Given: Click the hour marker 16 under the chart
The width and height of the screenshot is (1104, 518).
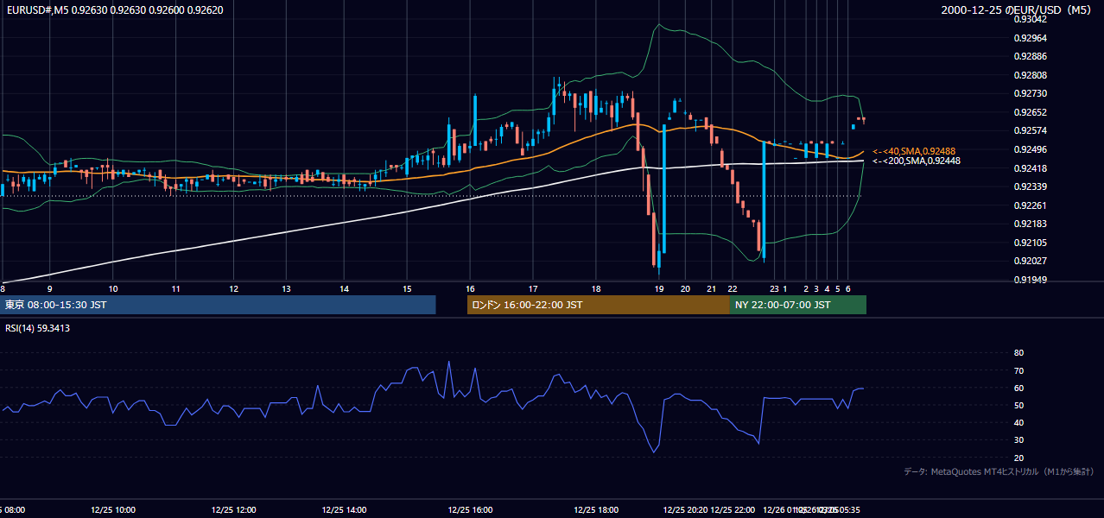Looking at the screenshot, I should [471, 288].
